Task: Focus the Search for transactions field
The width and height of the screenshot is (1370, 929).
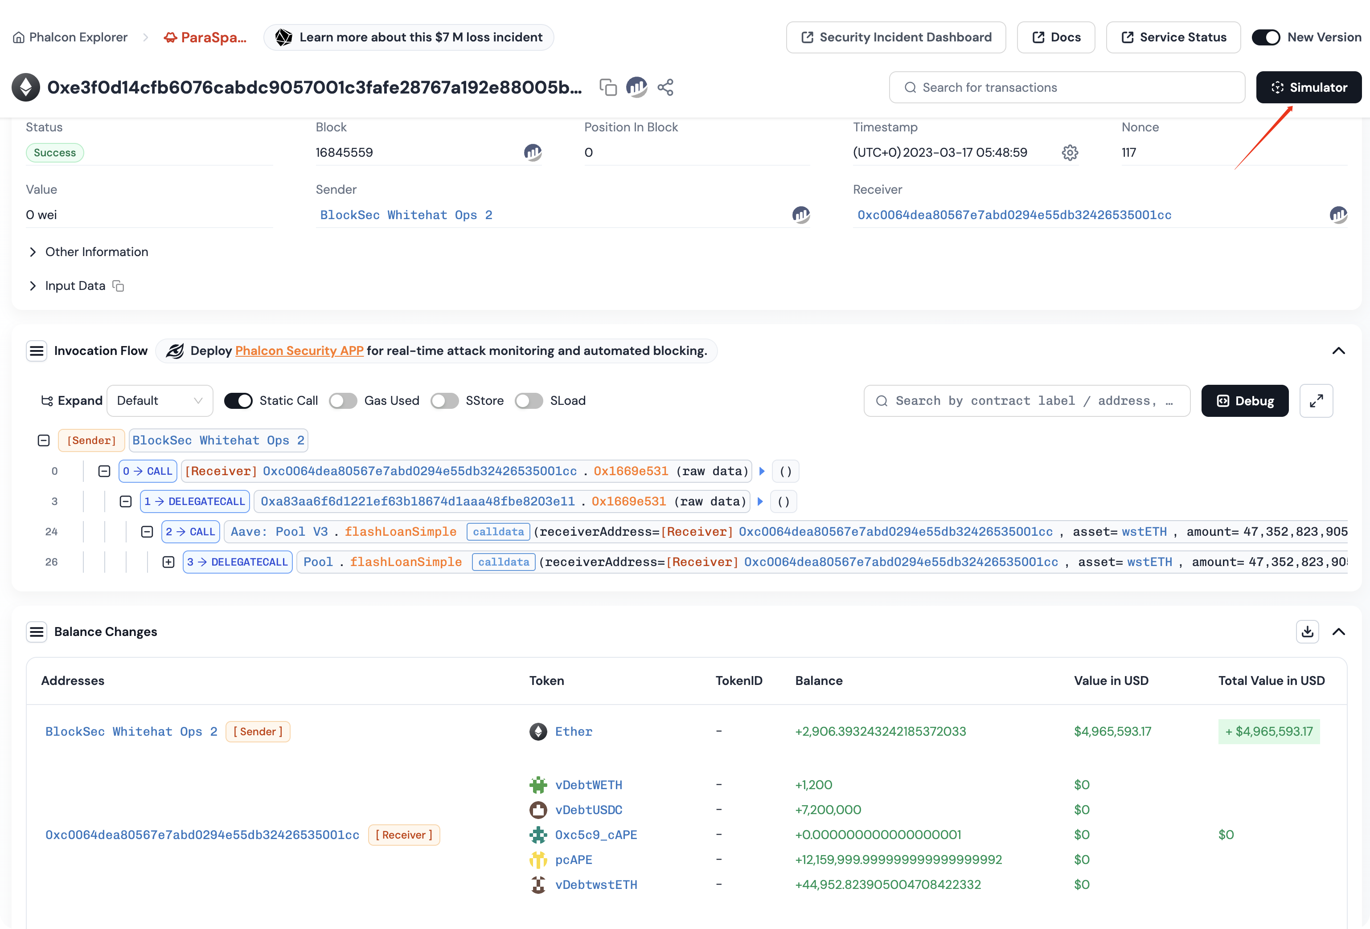Action: (1066, 87)
